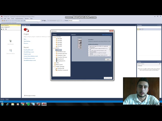Switch to the Output tab
The width and height of the screenshot is (162, 121).
pos(7,99)
